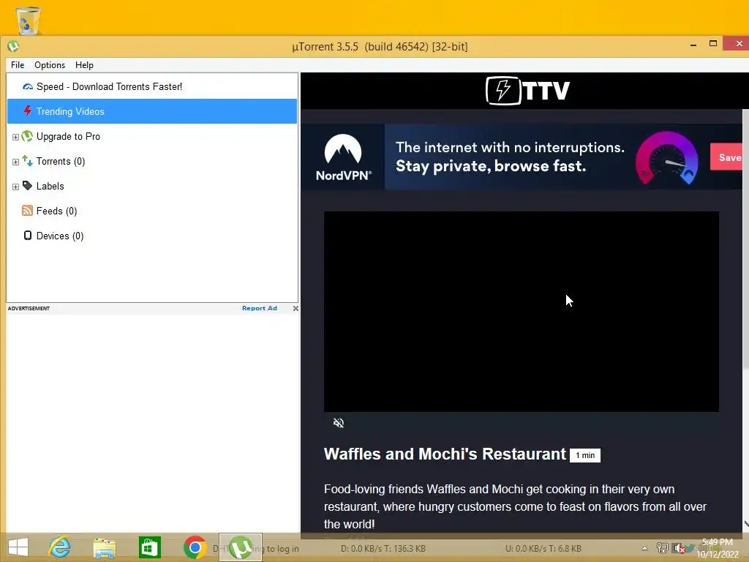Expand the Labels node
The image size is (749, 562).
point(15,187)
